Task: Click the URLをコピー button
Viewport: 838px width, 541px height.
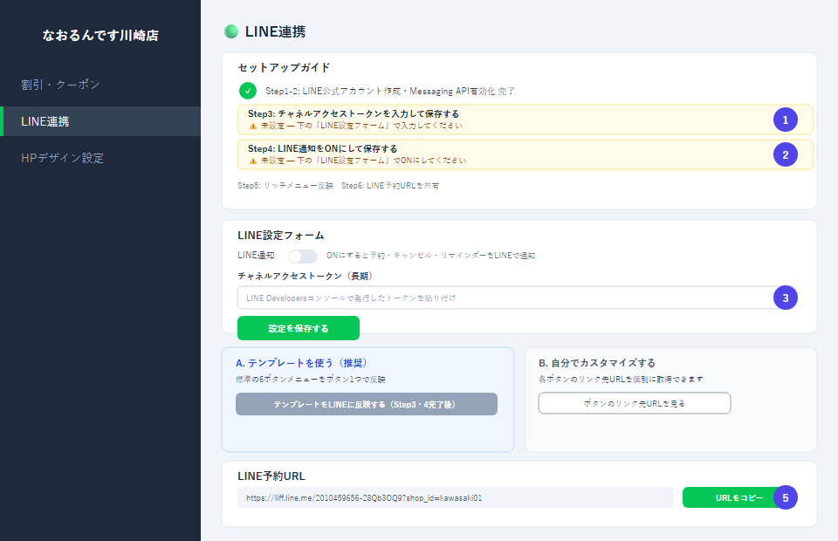Action: 739,497
